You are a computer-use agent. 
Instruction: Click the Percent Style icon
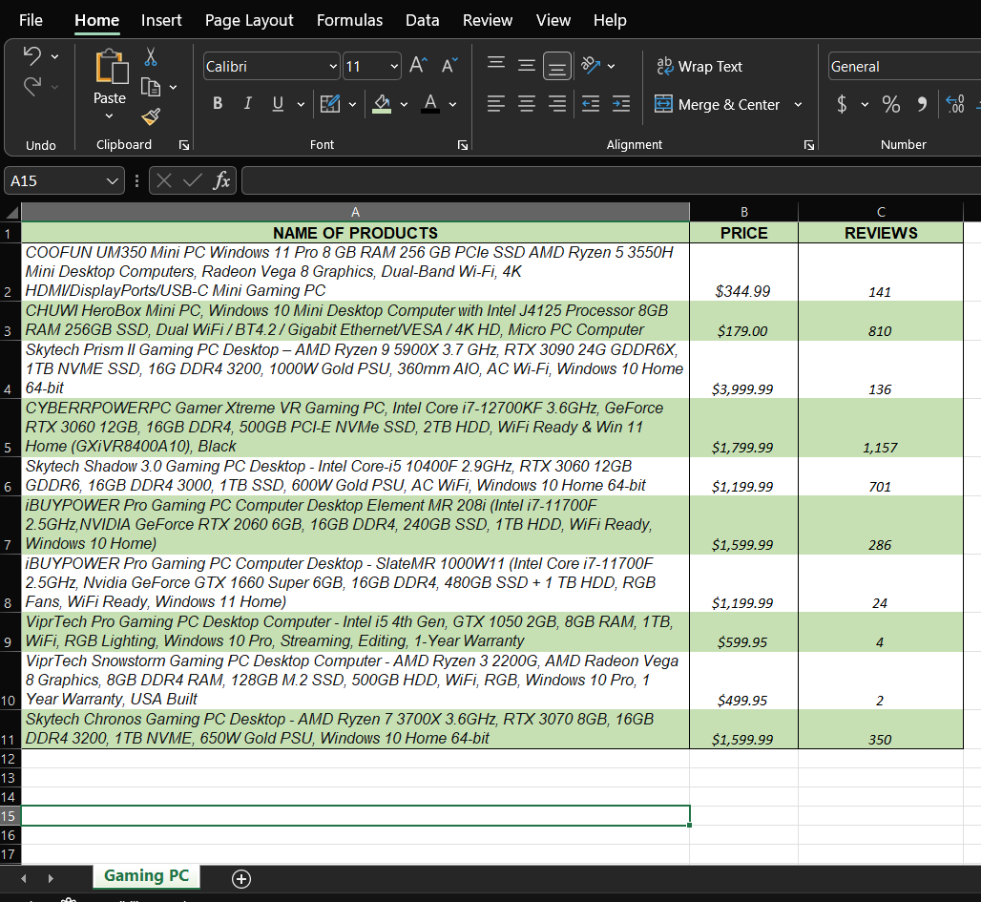890,104
